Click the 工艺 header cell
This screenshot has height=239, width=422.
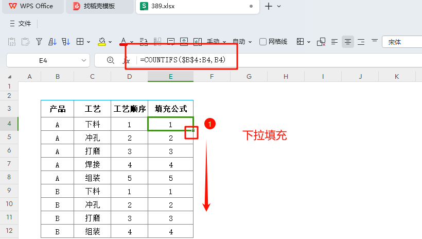92,109
